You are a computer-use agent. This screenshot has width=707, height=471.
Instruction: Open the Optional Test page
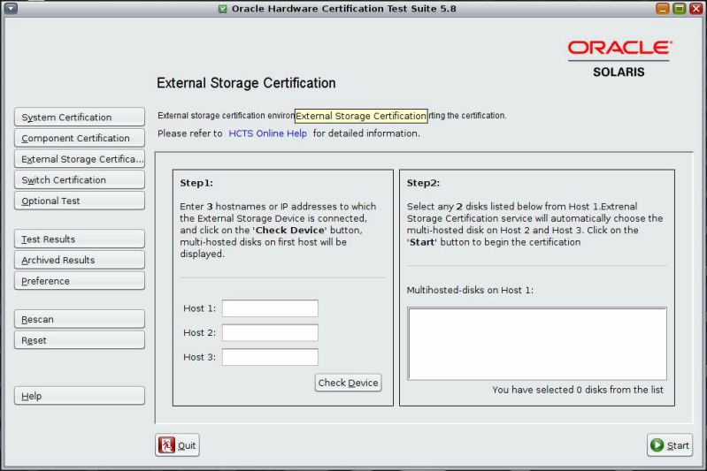(x=80, y=201)
